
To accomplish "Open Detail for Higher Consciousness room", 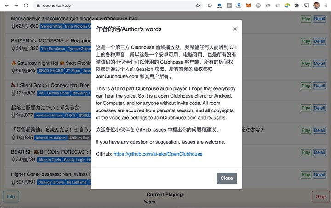I will [319, 175].
